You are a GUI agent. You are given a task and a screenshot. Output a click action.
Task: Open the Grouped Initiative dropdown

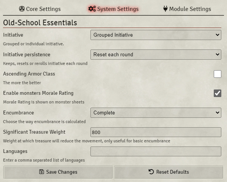point(156,35)
